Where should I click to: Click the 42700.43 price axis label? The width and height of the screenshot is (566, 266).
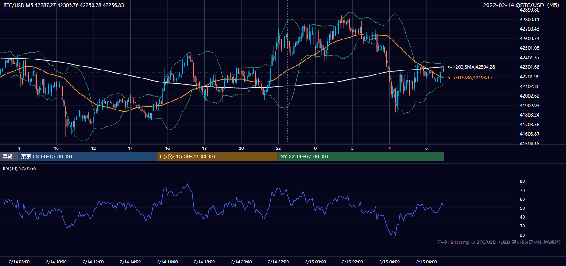click(529, 29)
